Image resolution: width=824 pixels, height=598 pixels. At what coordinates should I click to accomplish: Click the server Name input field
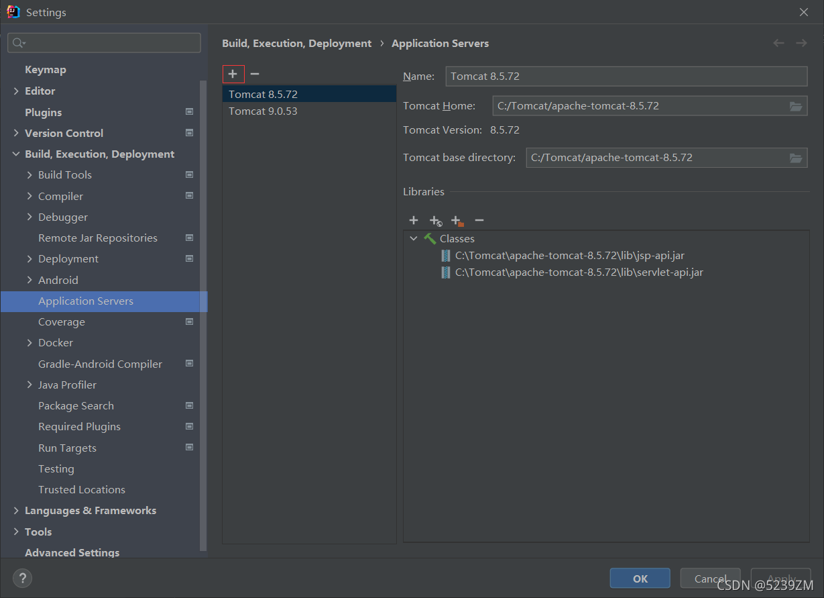(x=626, y=77)
